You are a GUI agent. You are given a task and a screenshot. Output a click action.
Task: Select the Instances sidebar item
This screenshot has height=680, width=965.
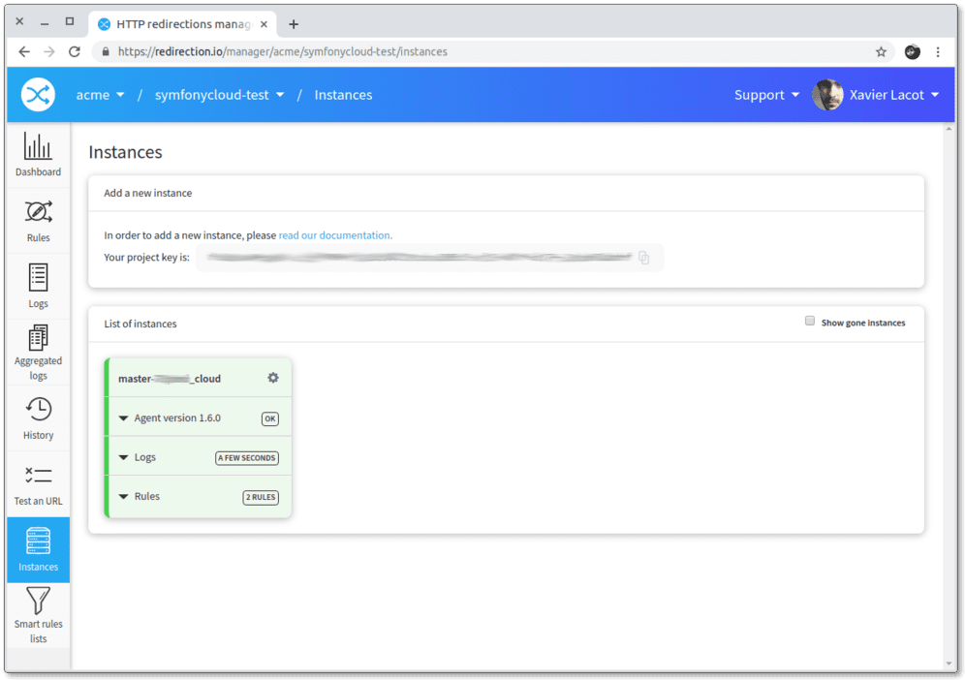pos(38,549)
